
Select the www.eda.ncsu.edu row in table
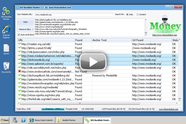(98, 91)
